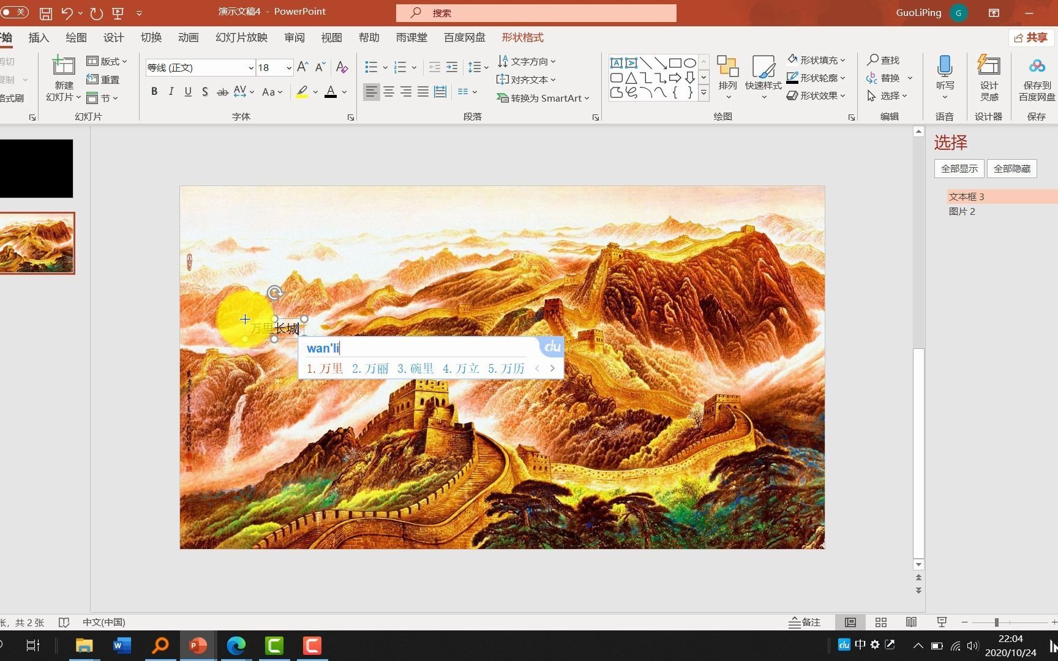The width and height of the screenshot is (1058, 661).
Task: Click the Find magnifier tool
Action: (883, 60)
